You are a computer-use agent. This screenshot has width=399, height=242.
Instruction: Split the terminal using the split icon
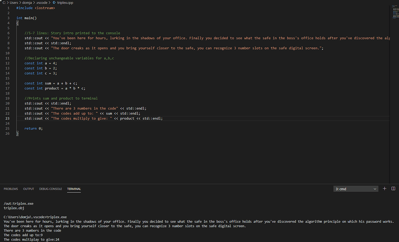click(394, 189)
